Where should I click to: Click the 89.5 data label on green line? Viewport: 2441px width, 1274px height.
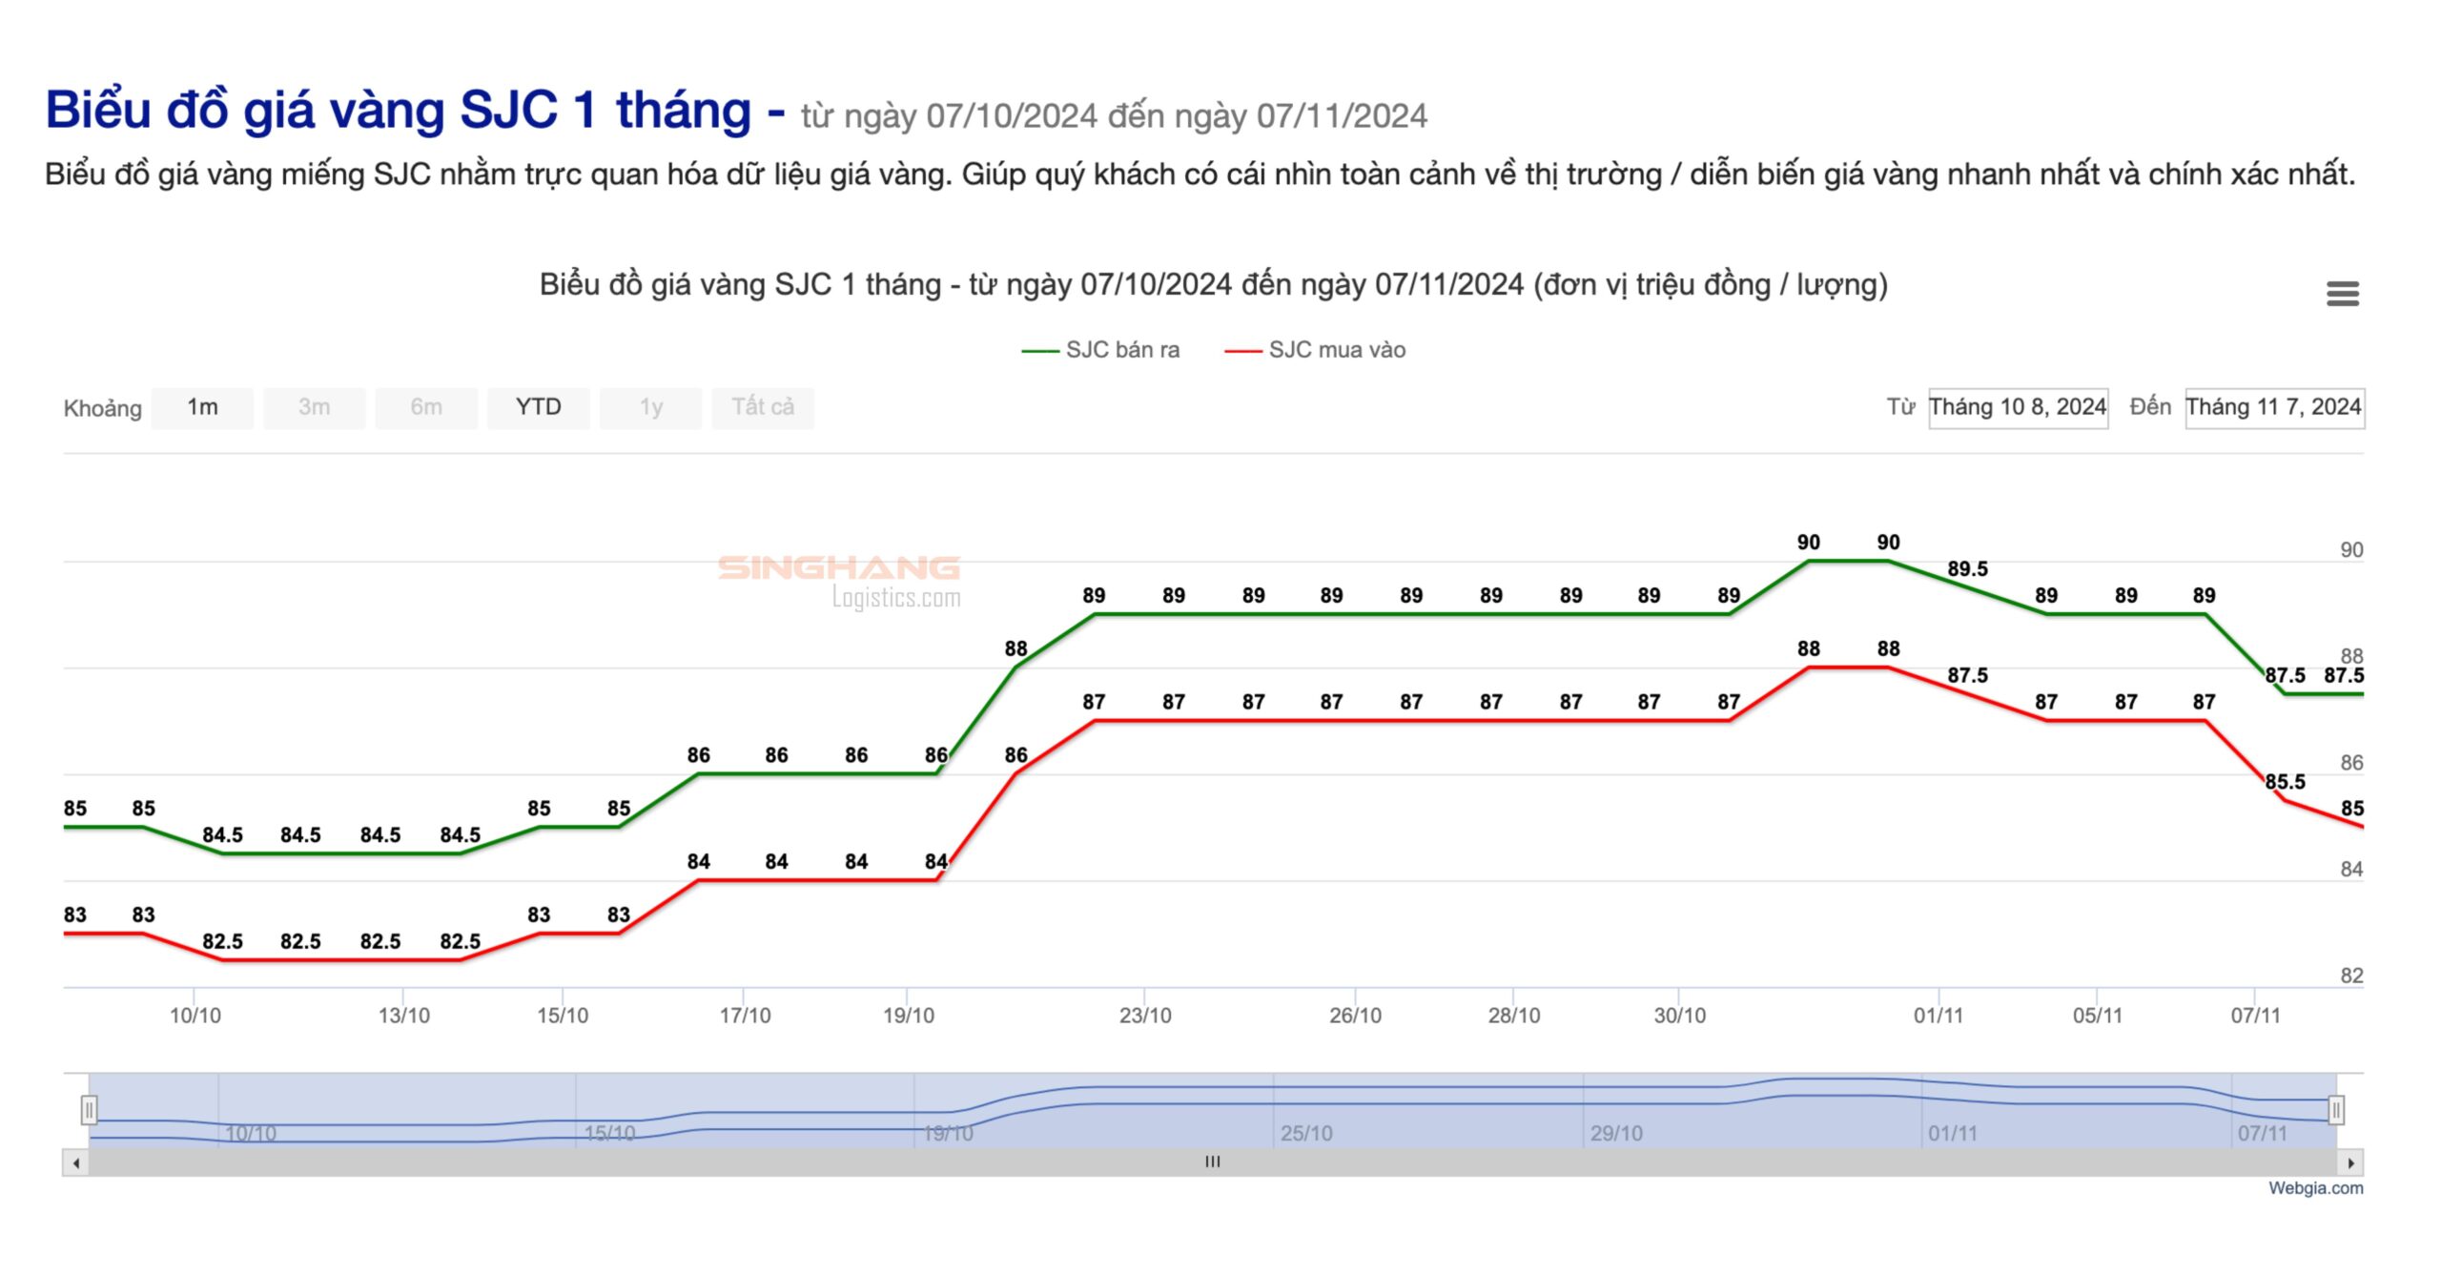(1967, 569)
